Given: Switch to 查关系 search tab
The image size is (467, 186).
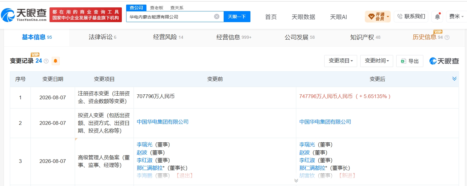Looking at the screenshot, I should (x=177, y=8).
